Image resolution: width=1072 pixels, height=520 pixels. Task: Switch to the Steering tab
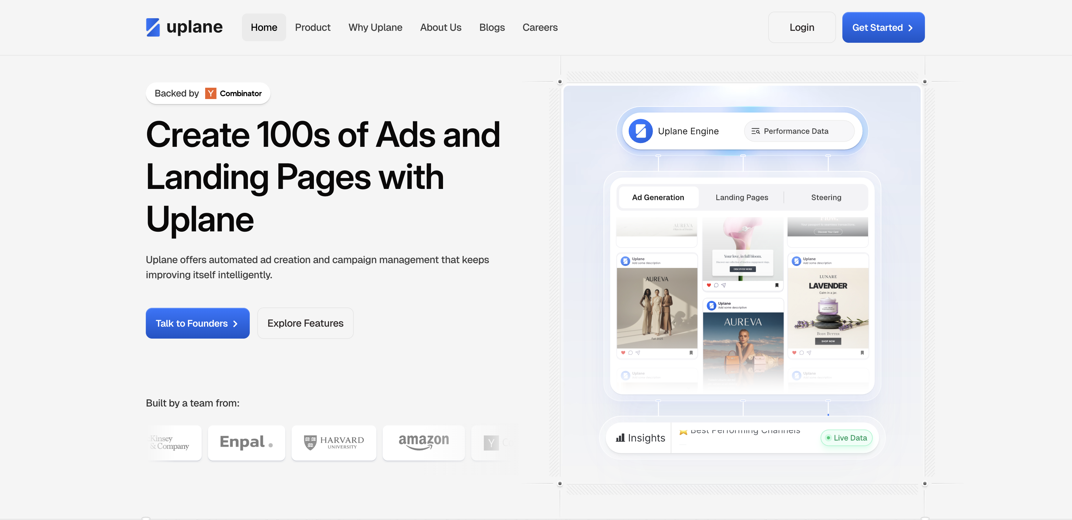[826, 197]
